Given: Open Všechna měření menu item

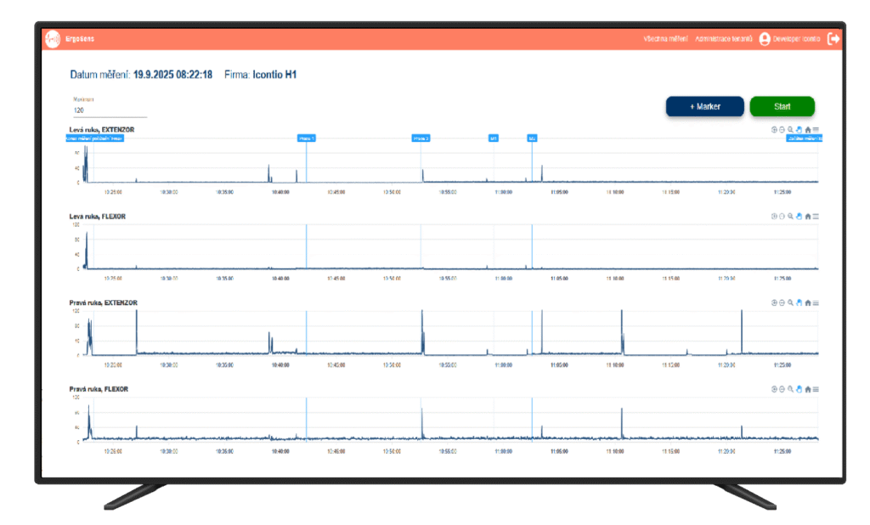Looking at the screenshot, I should 665,39.
